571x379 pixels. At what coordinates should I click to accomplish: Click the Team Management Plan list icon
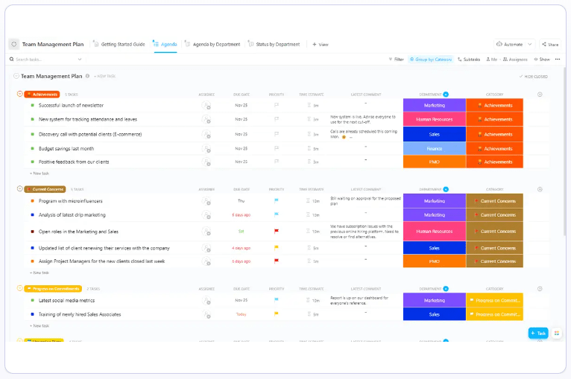pos(14,44)
